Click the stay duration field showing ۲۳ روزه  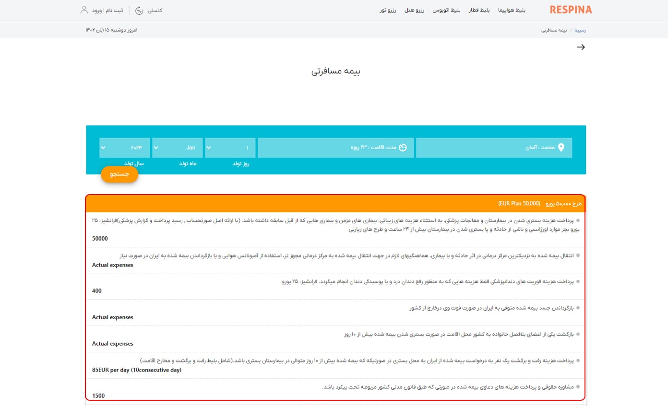coord(336,148)
